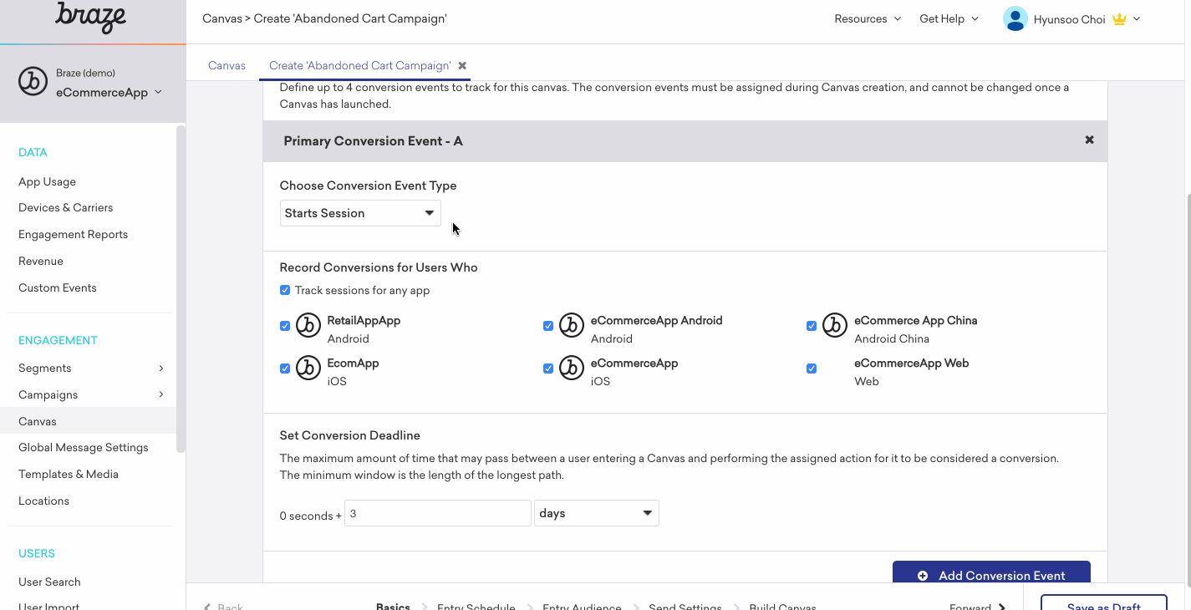The width and height of the screenshot is (1191, 610).
Task: Click the RetailAppApp Braze icon
Action: click(308, 325)
